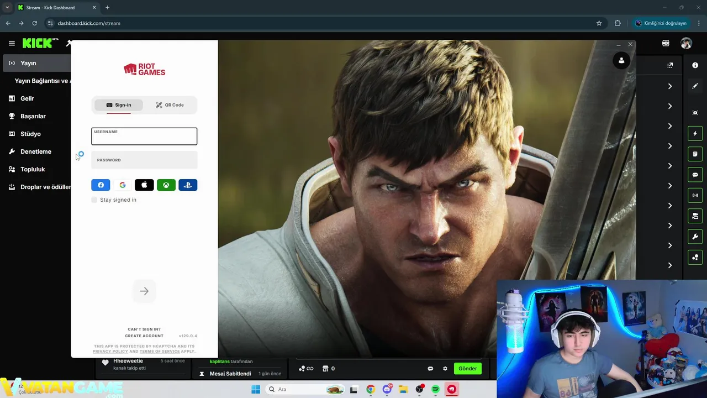The image size is (707, 398).
Task: Click the lightning bolt icon in the right bar
Action: 695,134
